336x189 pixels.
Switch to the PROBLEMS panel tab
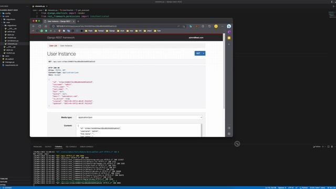[37, 147]
